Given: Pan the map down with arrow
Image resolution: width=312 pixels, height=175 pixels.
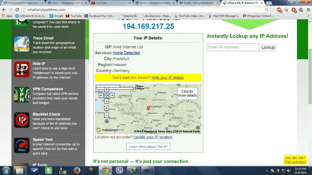Looking at the screenshot, I should [107, 101].
